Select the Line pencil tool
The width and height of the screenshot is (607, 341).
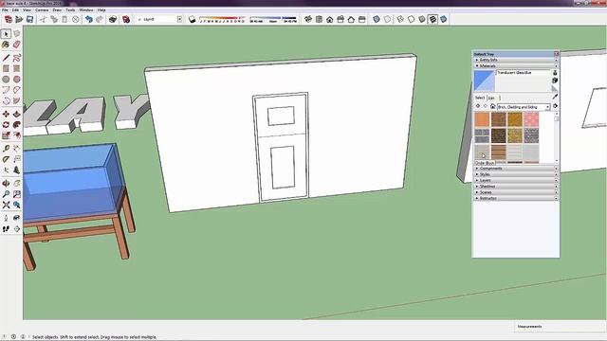pyautogui.click(x=6, y=58)
